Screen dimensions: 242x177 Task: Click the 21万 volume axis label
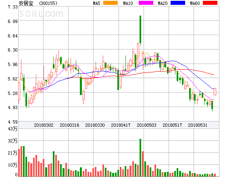coord(13,153)
